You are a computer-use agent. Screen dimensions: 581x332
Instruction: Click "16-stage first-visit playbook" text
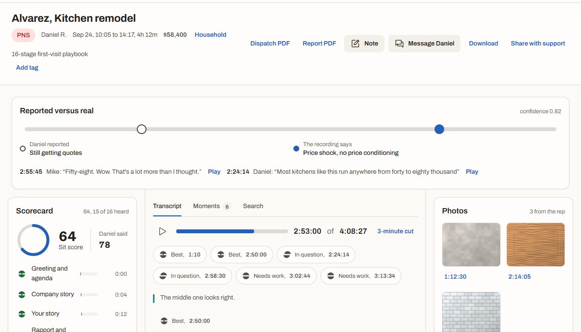[x=50, y=54]
